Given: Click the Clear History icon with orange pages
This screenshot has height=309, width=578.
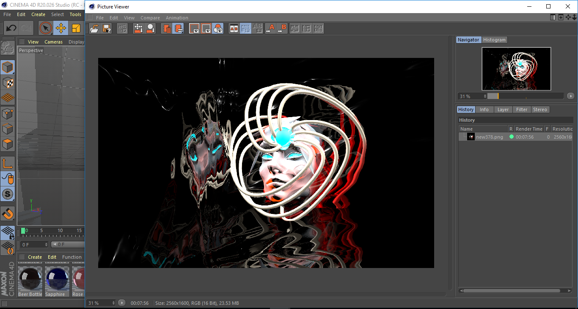Looking at the screenshot, I should tap(179, 29).
